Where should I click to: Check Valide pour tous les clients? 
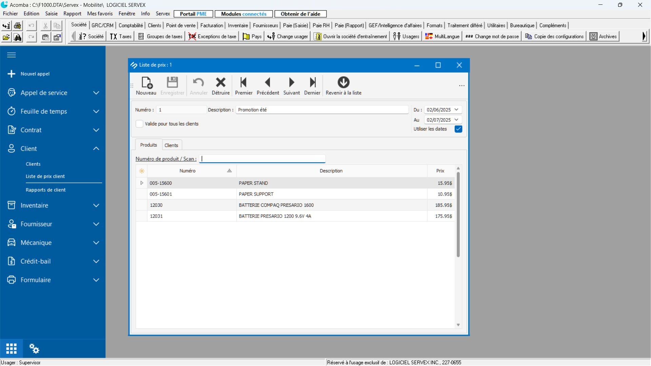tap(139, 124)
